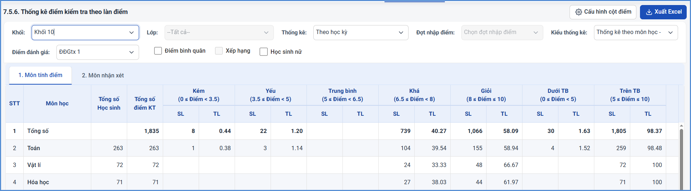Switch to the 1. Môn tính điểm tab

click(x=40, y=75)
